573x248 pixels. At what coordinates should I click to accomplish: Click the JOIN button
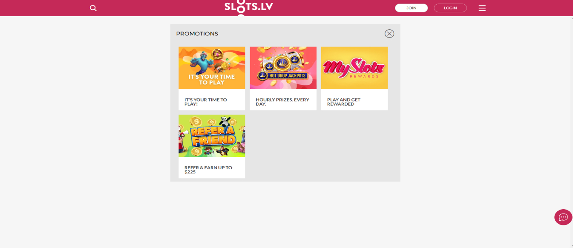411,8
